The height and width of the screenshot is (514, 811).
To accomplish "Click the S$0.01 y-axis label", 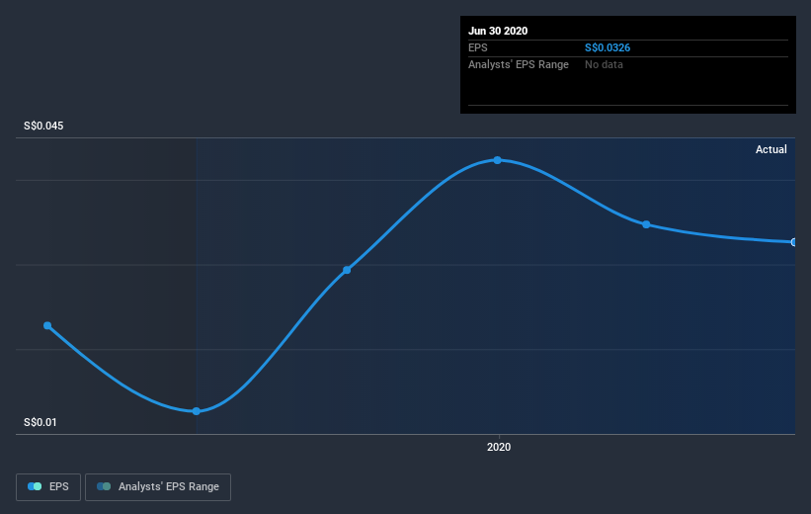I will click(x=41, y=422).
